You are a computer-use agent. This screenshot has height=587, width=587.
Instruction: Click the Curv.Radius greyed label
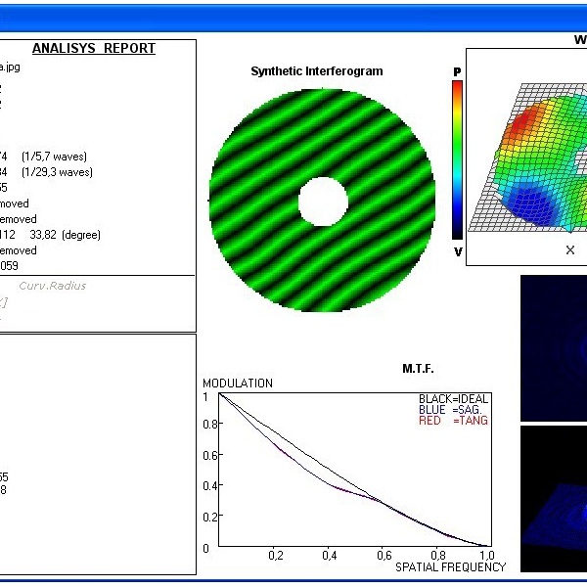[x=52, y=287]
